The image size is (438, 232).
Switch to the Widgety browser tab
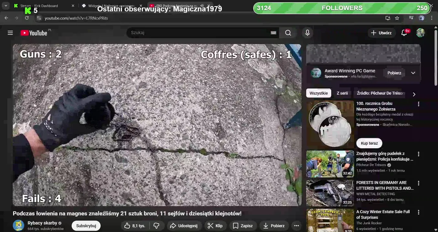coord(111,6)
